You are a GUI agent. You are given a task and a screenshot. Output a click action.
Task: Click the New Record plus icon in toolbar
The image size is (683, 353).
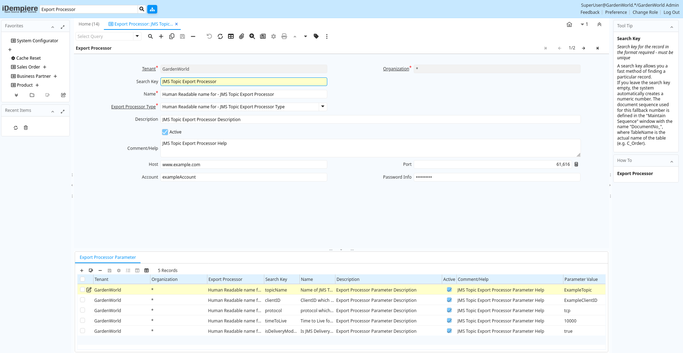point(161,36)
